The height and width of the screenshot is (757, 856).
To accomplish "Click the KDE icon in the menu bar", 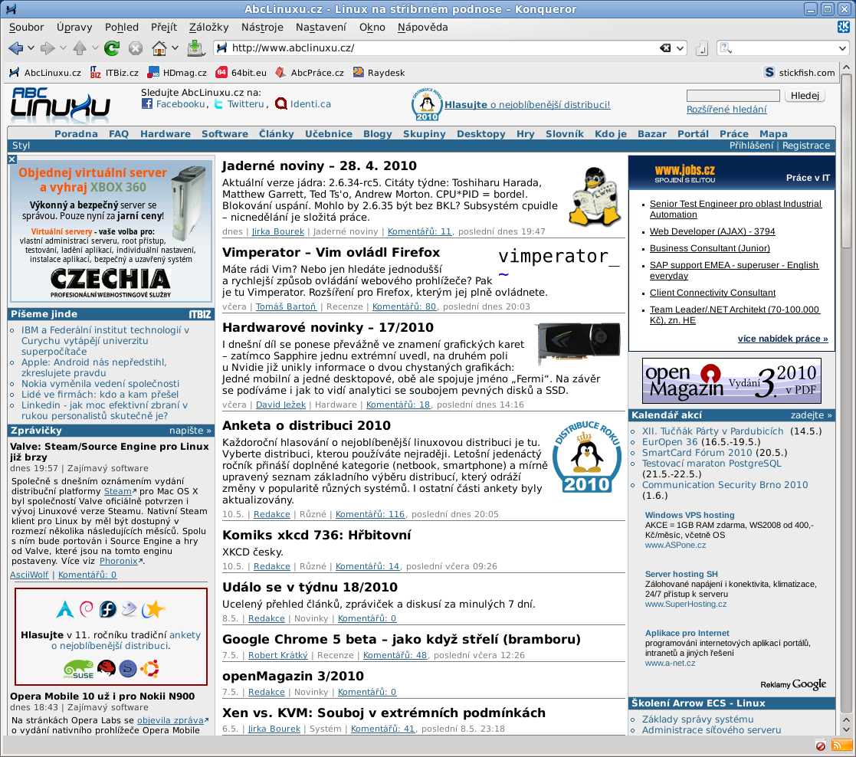I will tap(844, 27).
